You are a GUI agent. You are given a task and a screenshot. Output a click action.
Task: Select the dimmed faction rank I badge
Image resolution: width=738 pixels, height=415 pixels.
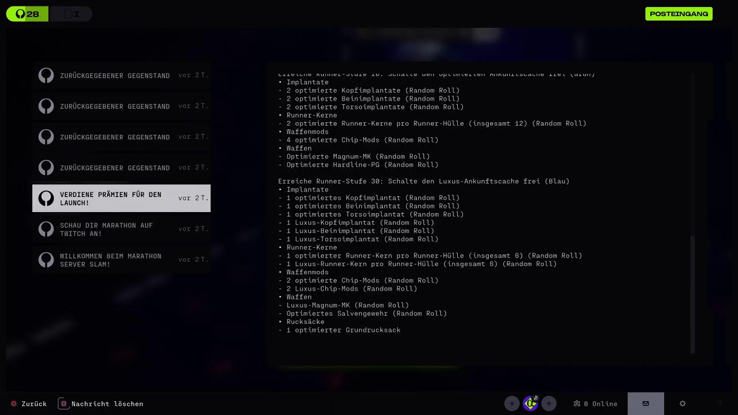(71, 14)
